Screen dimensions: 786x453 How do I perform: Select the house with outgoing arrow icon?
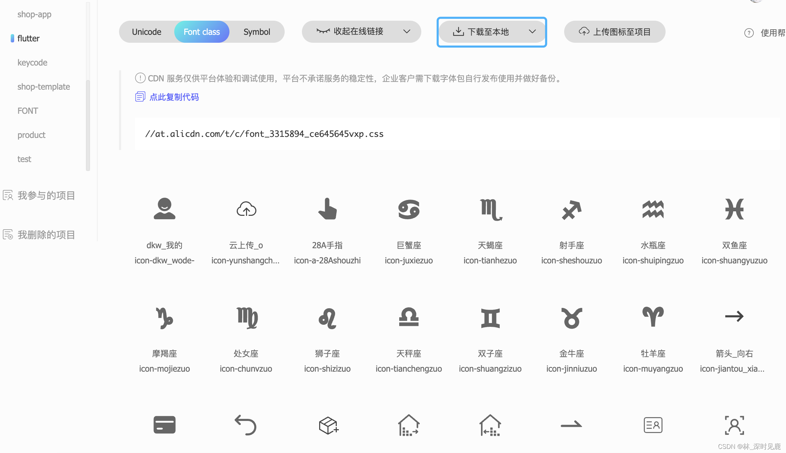point(409,425)
